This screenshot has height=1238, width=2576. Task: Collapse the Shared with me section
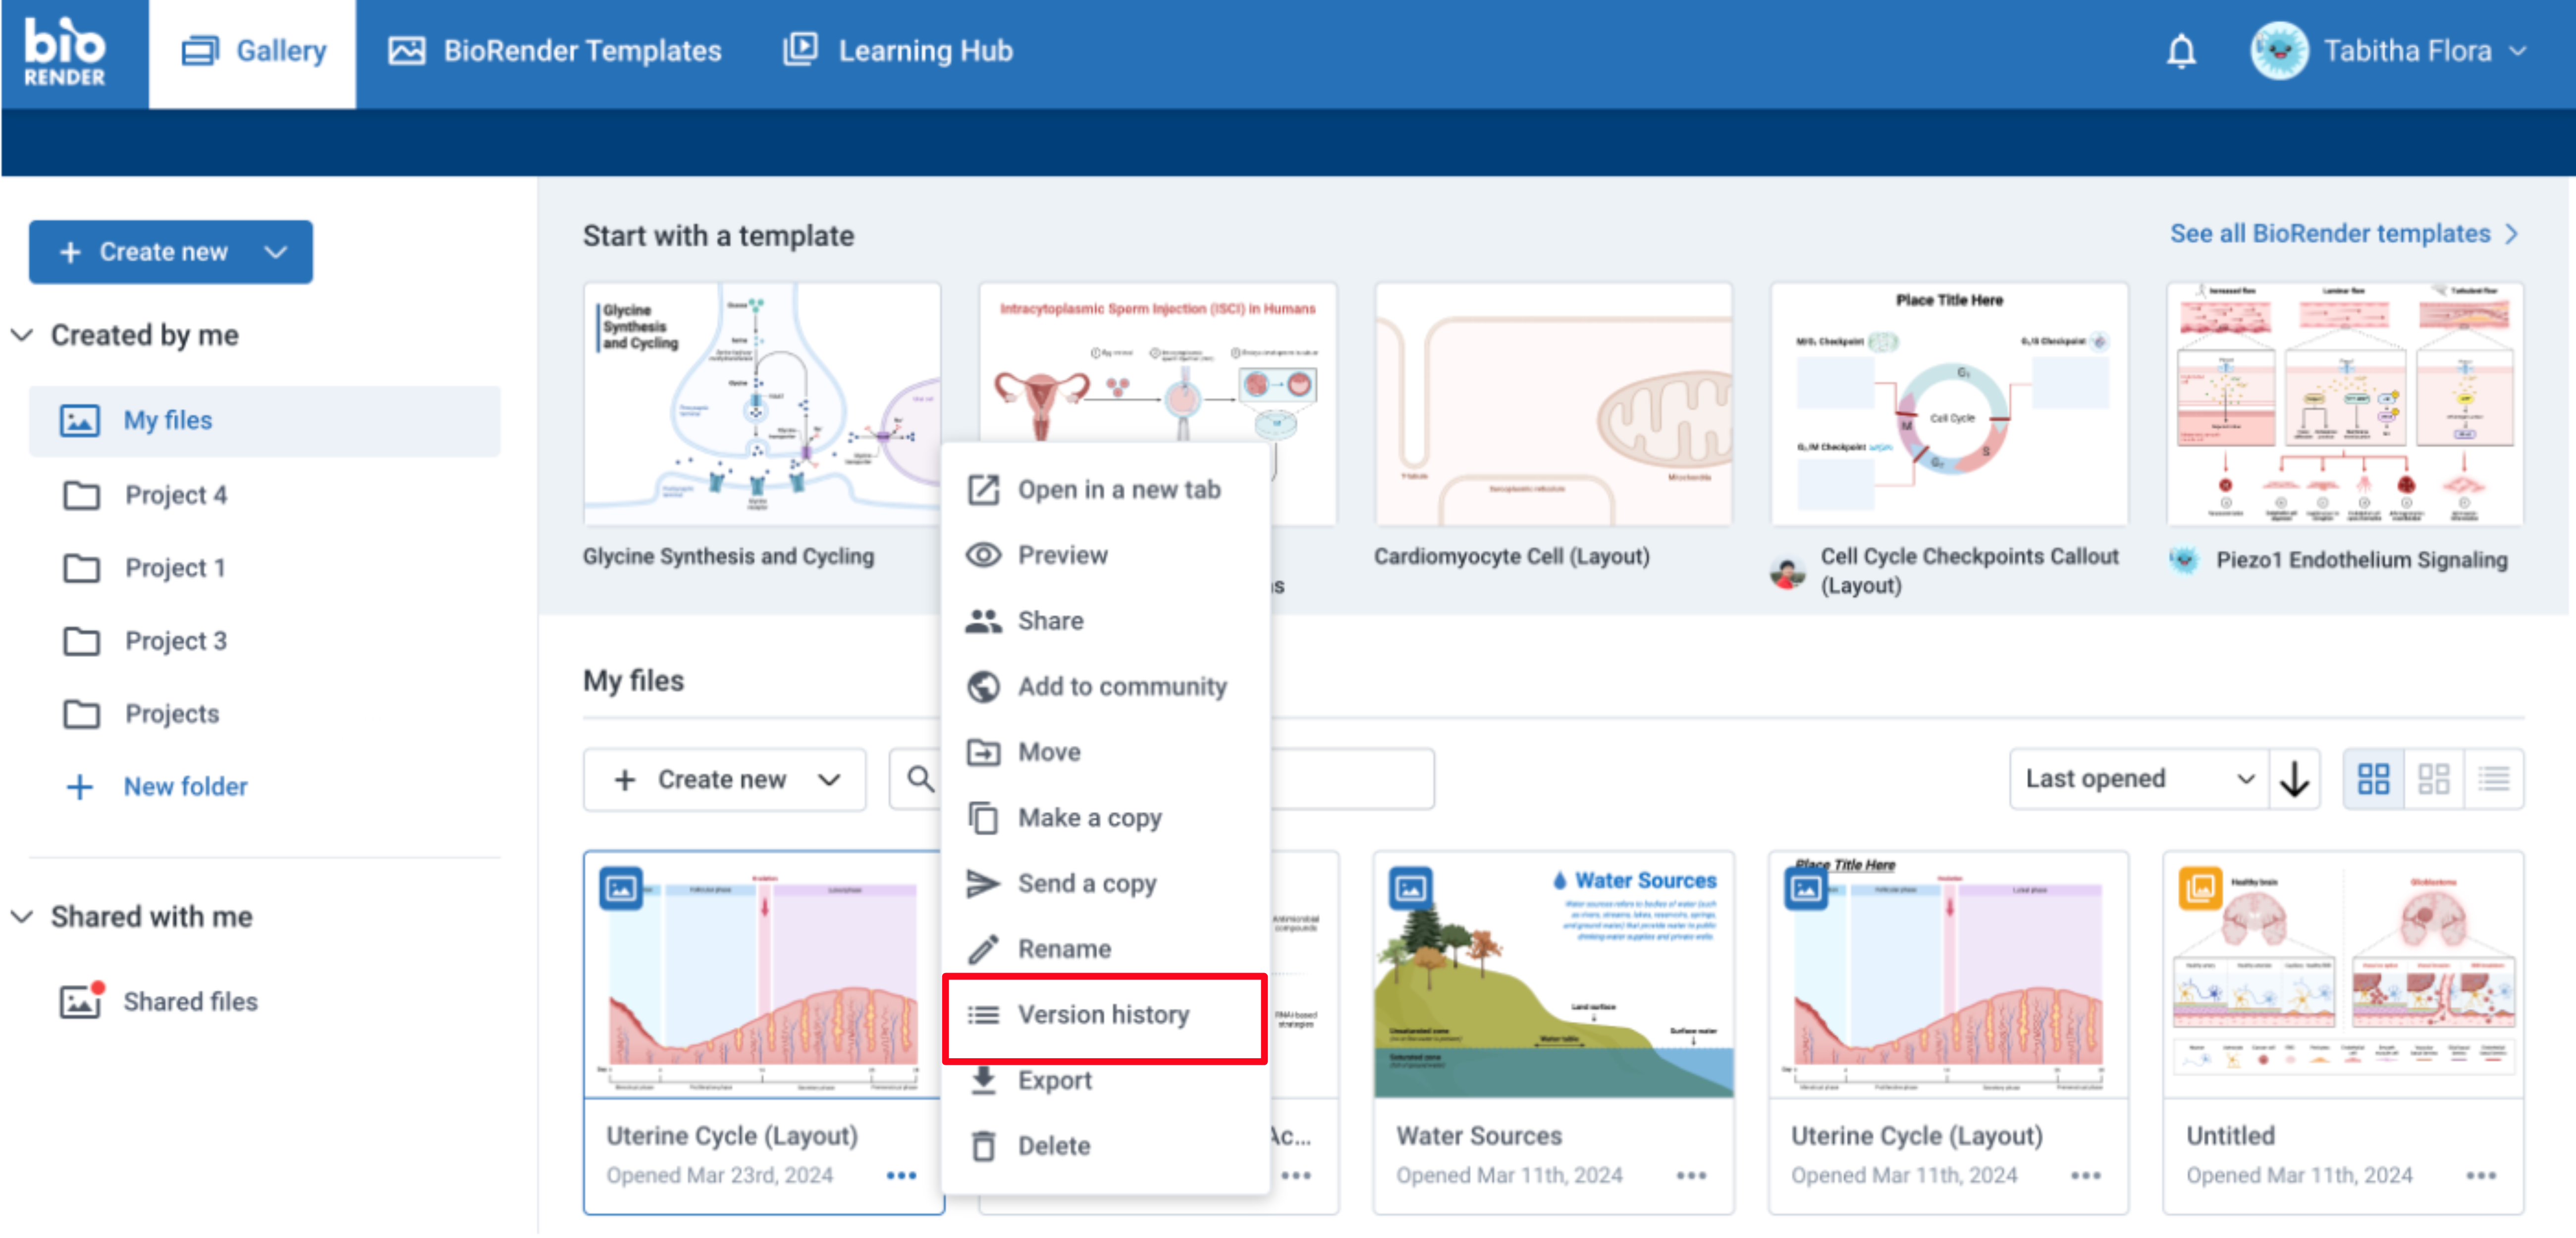tap(22, 917)
